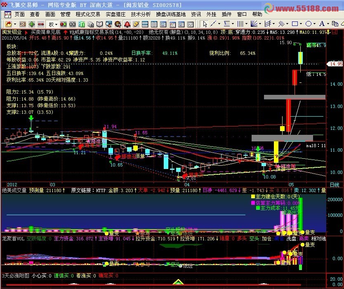Select the fan lines drawing tool
Screen dimensions: 344x289
(x=254, y=25)
